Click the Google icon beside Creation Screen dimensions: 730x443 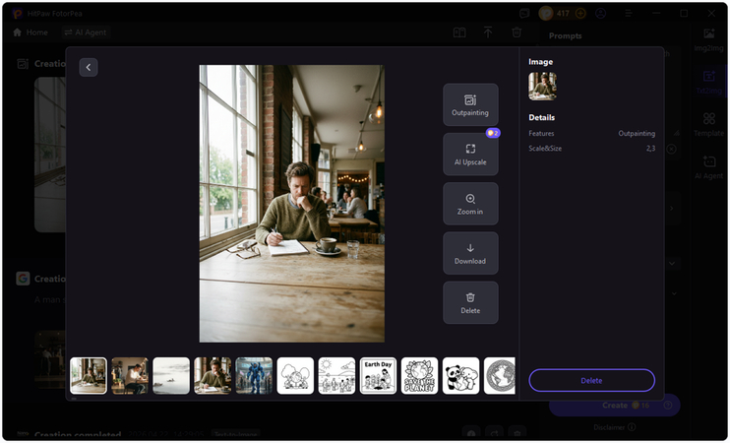tap(23, 279)
